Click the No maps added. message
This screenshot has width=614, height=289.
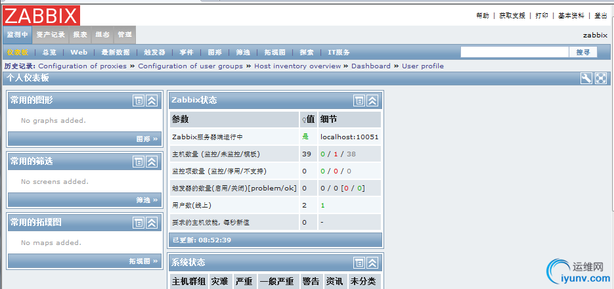tap(51, 243)
